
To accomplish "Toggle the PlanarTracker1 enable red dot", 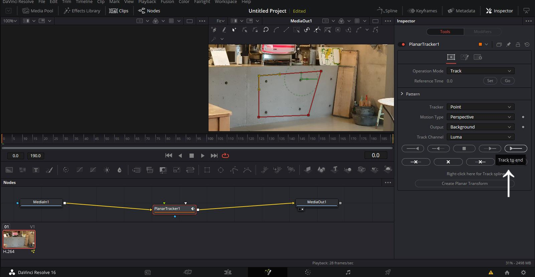I will 403,44.
